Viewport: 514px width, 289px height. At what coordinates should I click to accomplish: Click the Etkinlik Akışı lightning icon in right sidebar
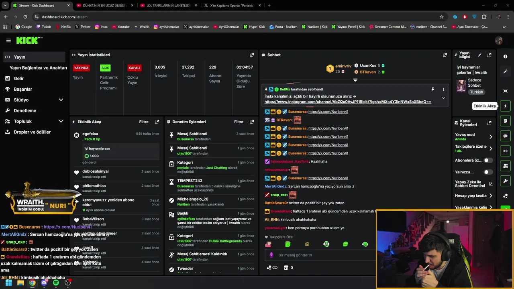[505, 106]
